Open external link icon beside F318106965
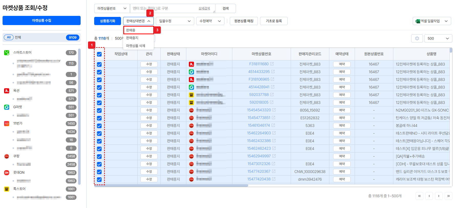Screen dimensions: 456x208 (x=272, y=79)
